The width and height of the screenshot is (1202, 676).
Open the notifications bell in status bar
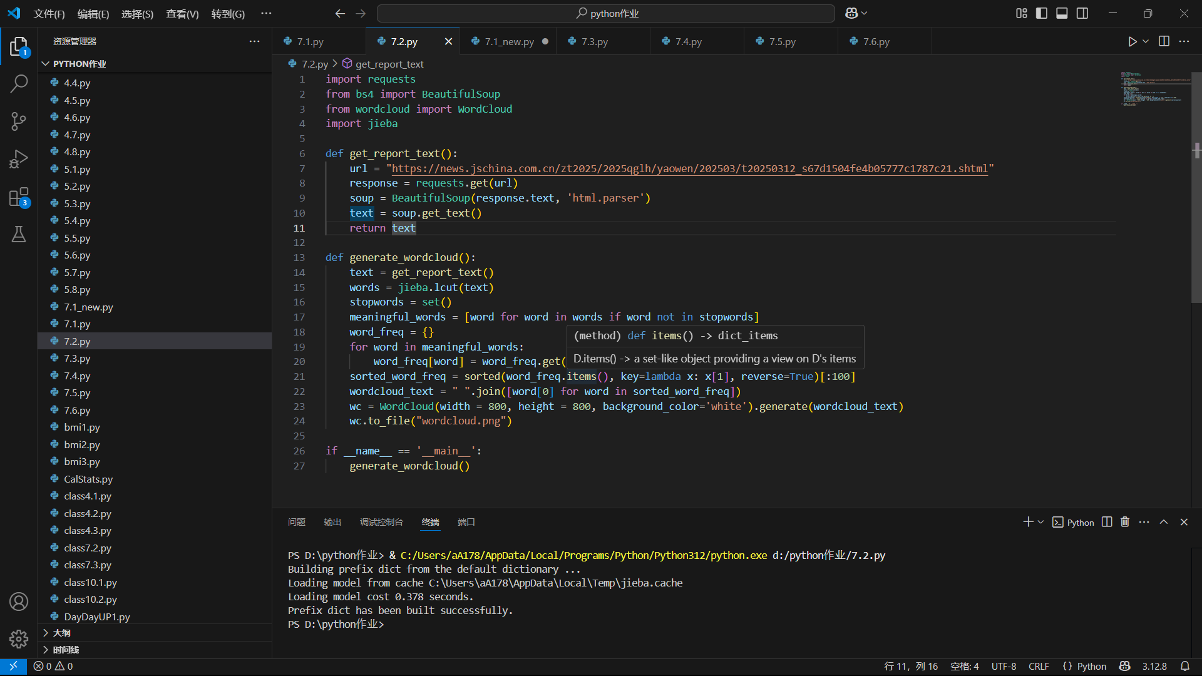coord(1185,666)
